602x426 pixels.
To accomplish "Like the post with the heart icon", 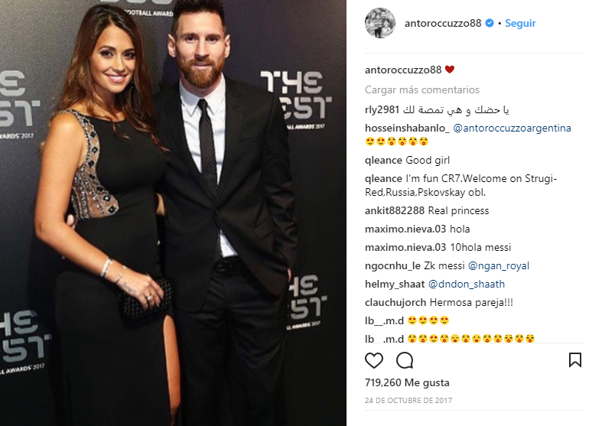I will 373,360.
